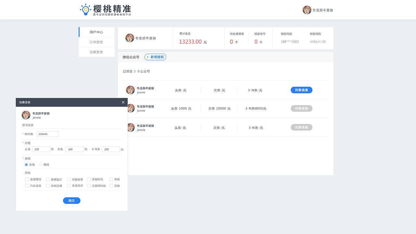416x234 pixels.
Task: Select the 地域 radio button
Action: 40,164
